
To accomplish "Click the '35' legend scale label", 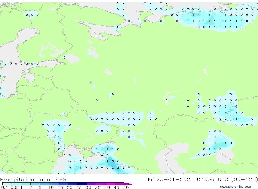I will 98,187.
